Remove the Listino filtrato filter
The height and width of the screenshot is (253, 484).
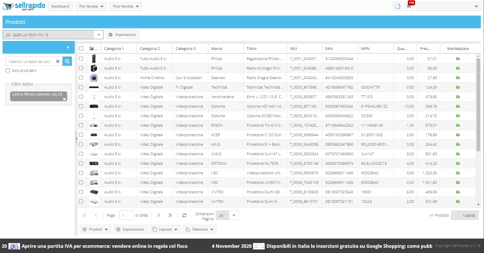click(x=64, y=99)
